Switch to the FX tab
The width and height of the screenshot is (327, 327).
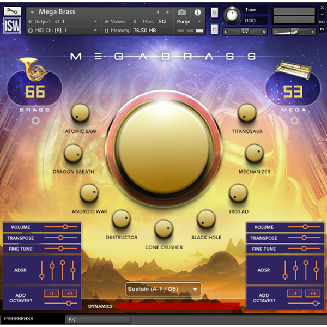coord(98,319)
